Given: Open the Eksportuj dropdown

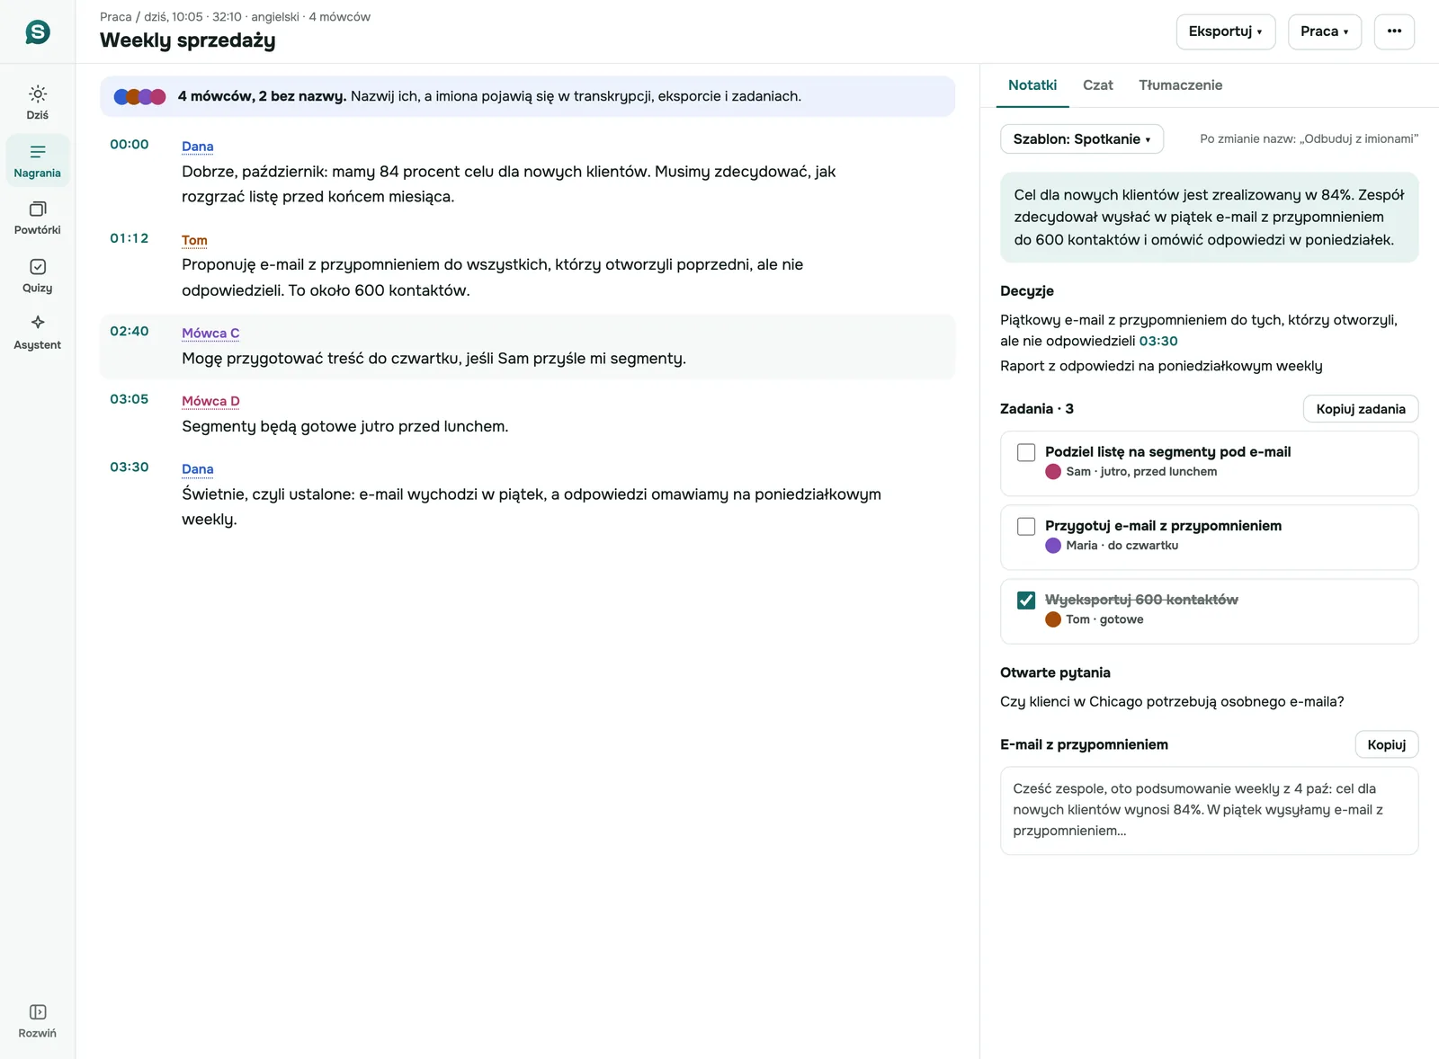Looking at the screenshot, I should [1225, 31].
